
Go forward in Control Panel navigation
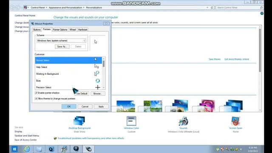pos(18,8)
